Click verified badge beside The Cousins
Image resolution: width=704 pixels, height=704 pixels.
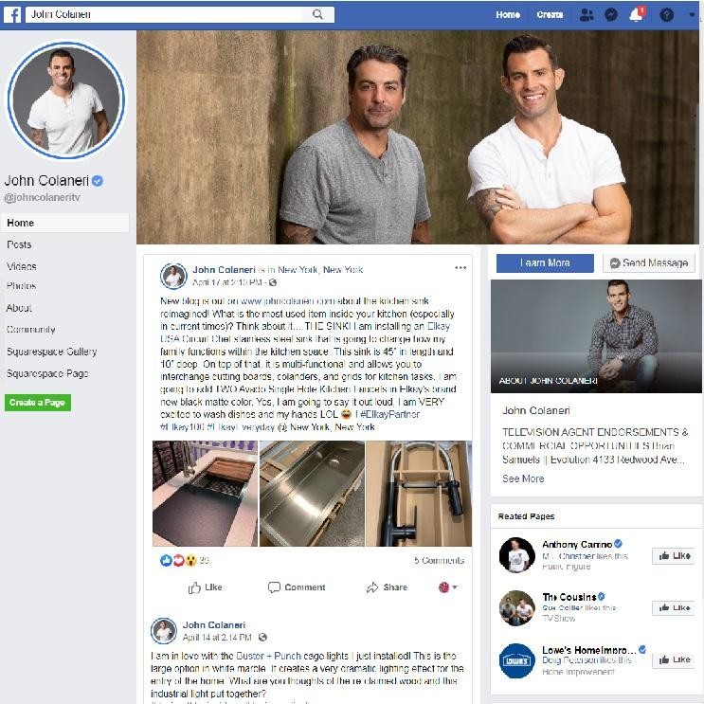pos(601,596)
